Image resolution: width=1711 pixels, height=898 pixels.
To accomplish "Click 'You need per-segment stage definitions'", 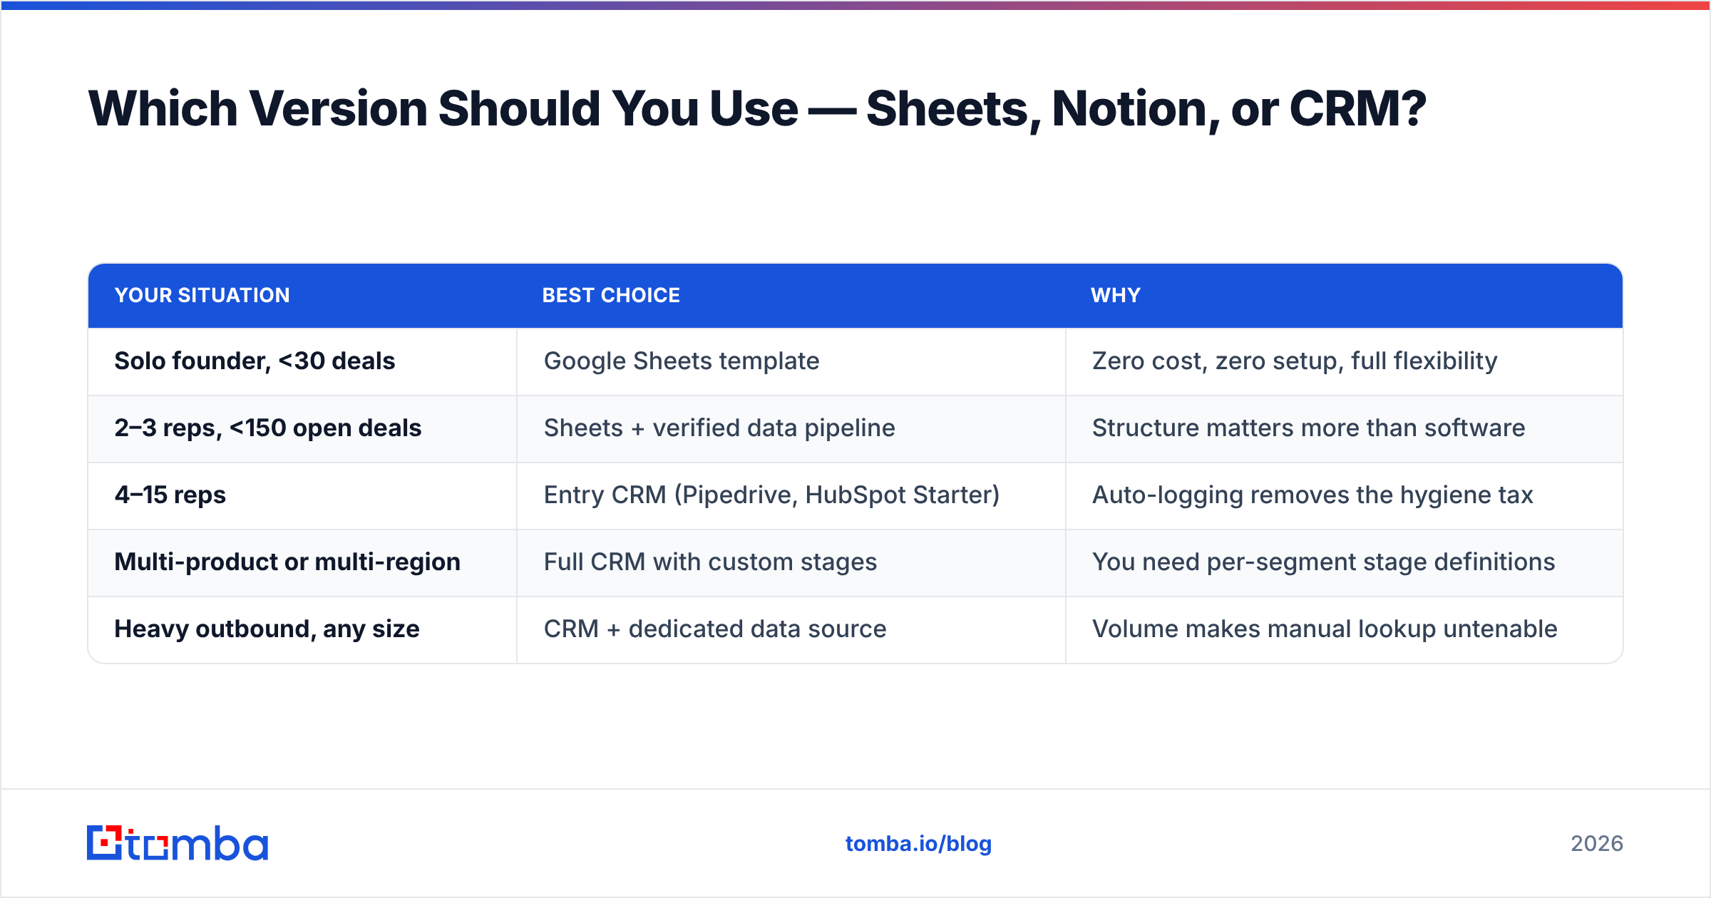I will click(1324, 562).
